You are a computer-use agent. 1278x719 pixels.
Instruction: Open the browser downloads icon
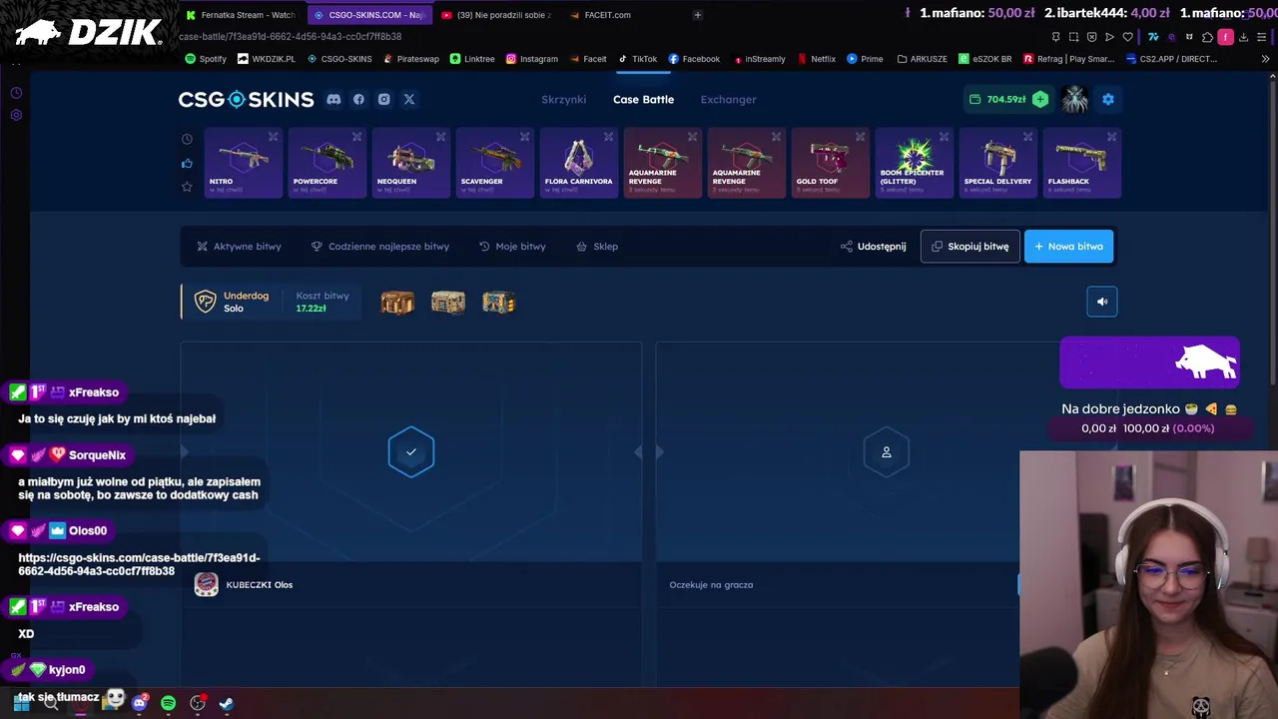click(x=1243, y=37)
